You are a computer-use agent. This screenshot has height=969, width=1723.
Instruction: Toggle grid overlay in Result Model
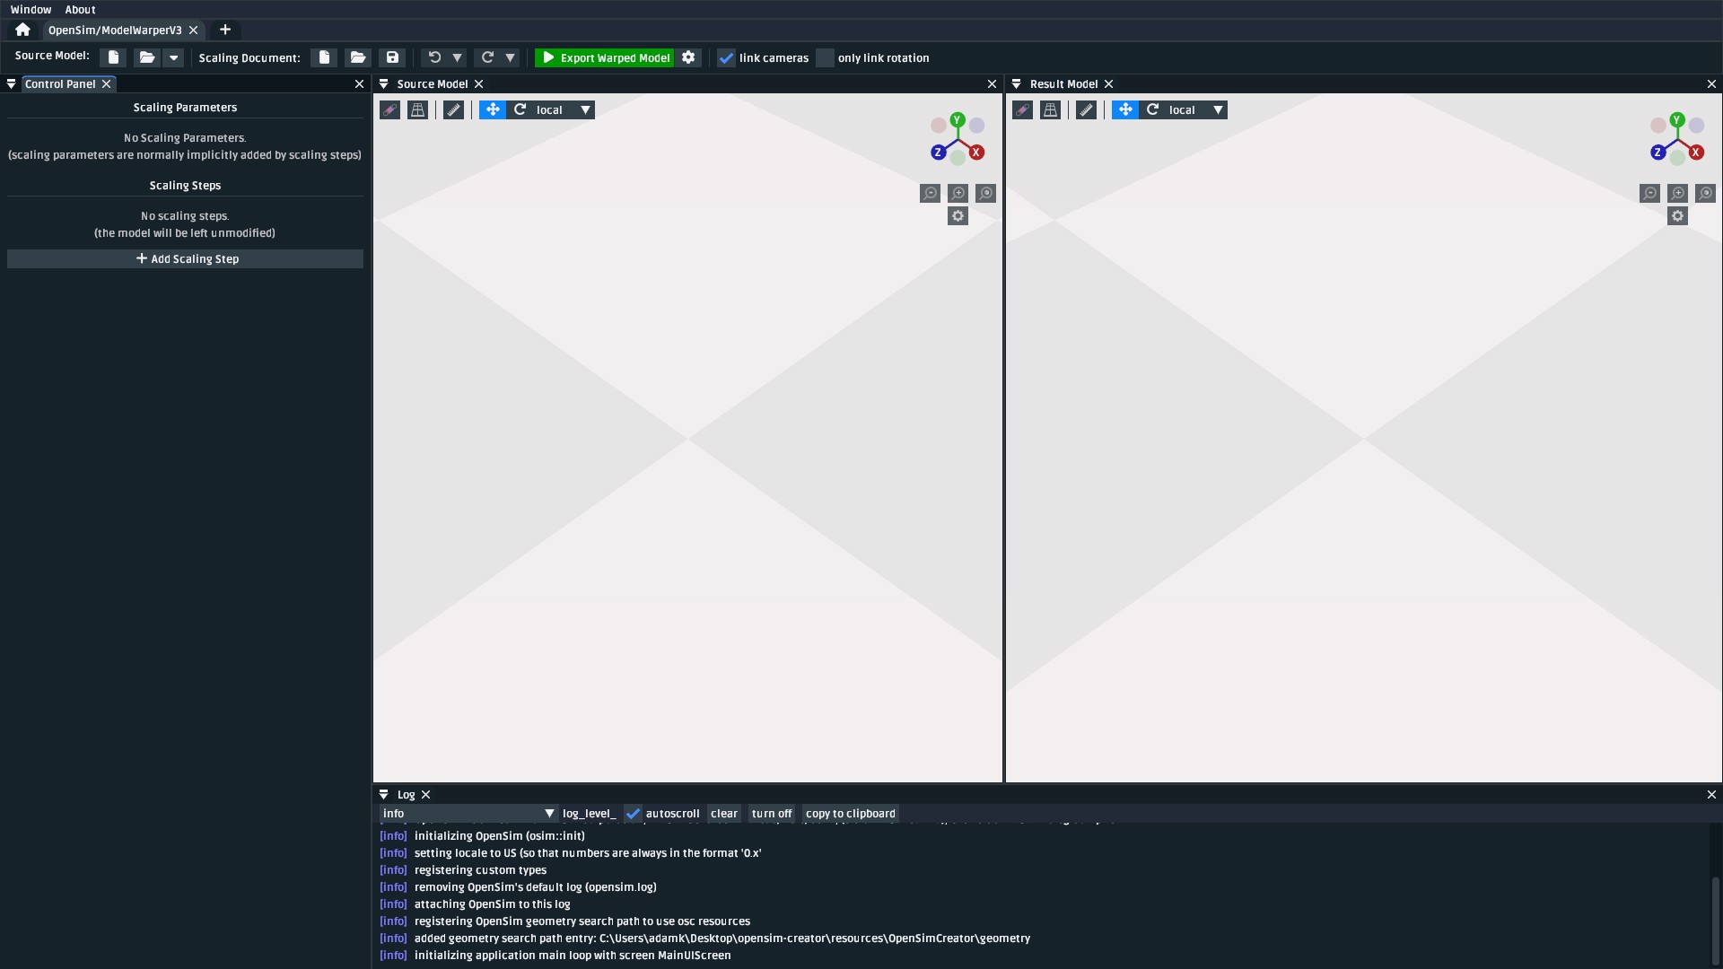[x=1050, y=109]
